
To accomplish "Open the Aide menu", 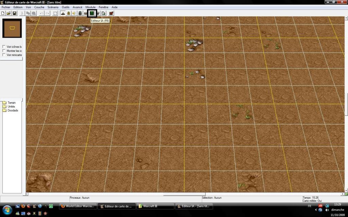I will point(115,7).
